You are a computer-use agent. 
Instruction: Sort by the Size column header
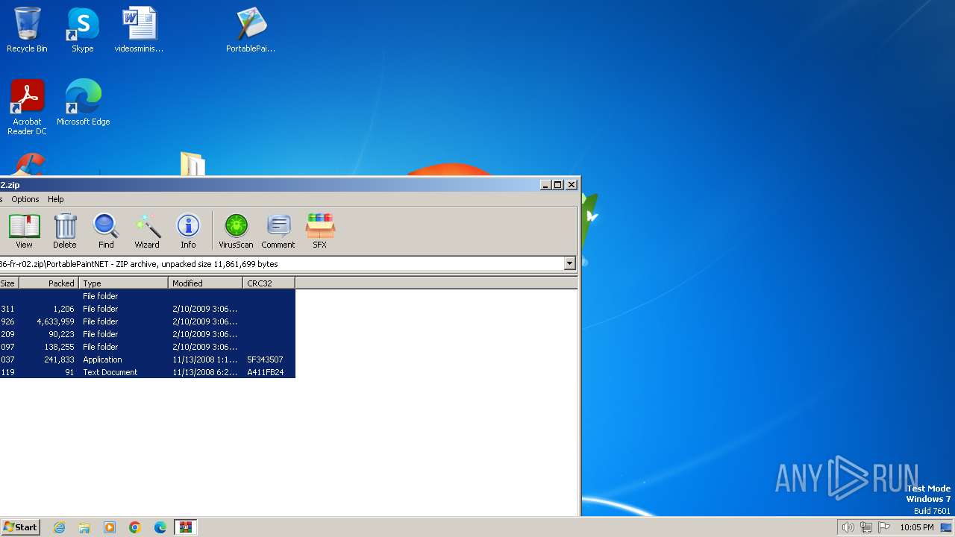(9, 283)
